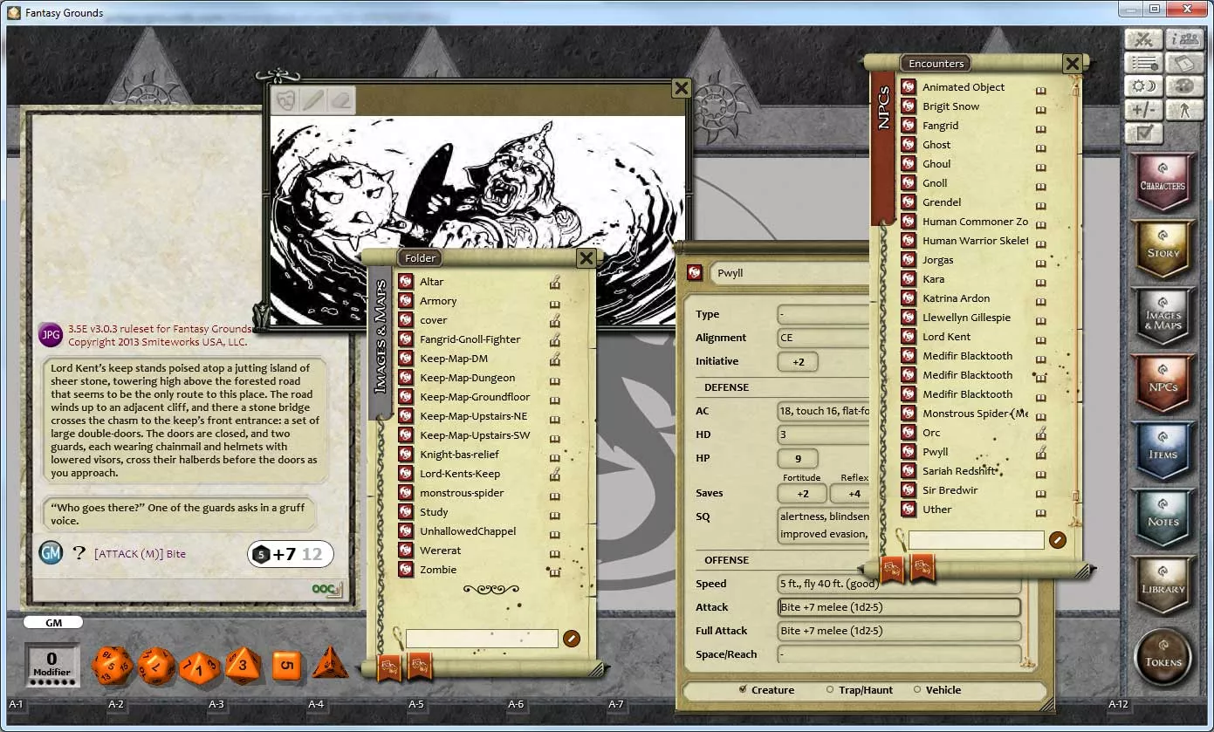Screen dimensions: 1214x732
Task: Pick up the orange d12 die
Action: (156, 666)
